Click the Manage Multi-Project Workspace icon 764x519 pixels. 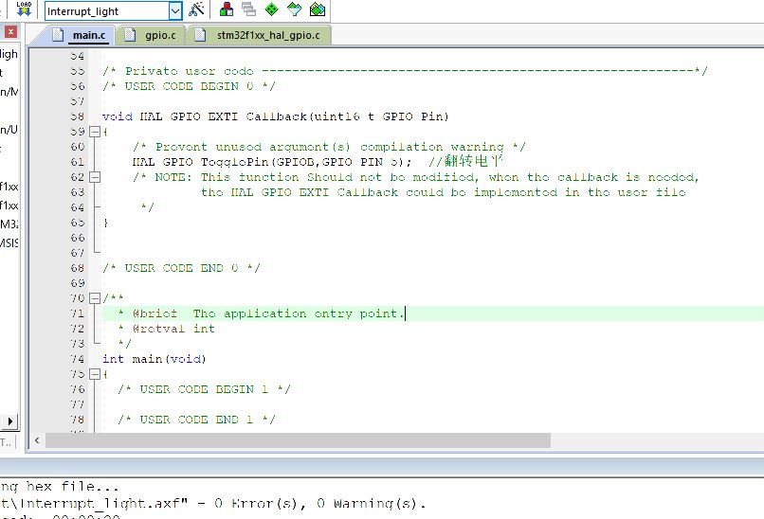tap(249, 9)
